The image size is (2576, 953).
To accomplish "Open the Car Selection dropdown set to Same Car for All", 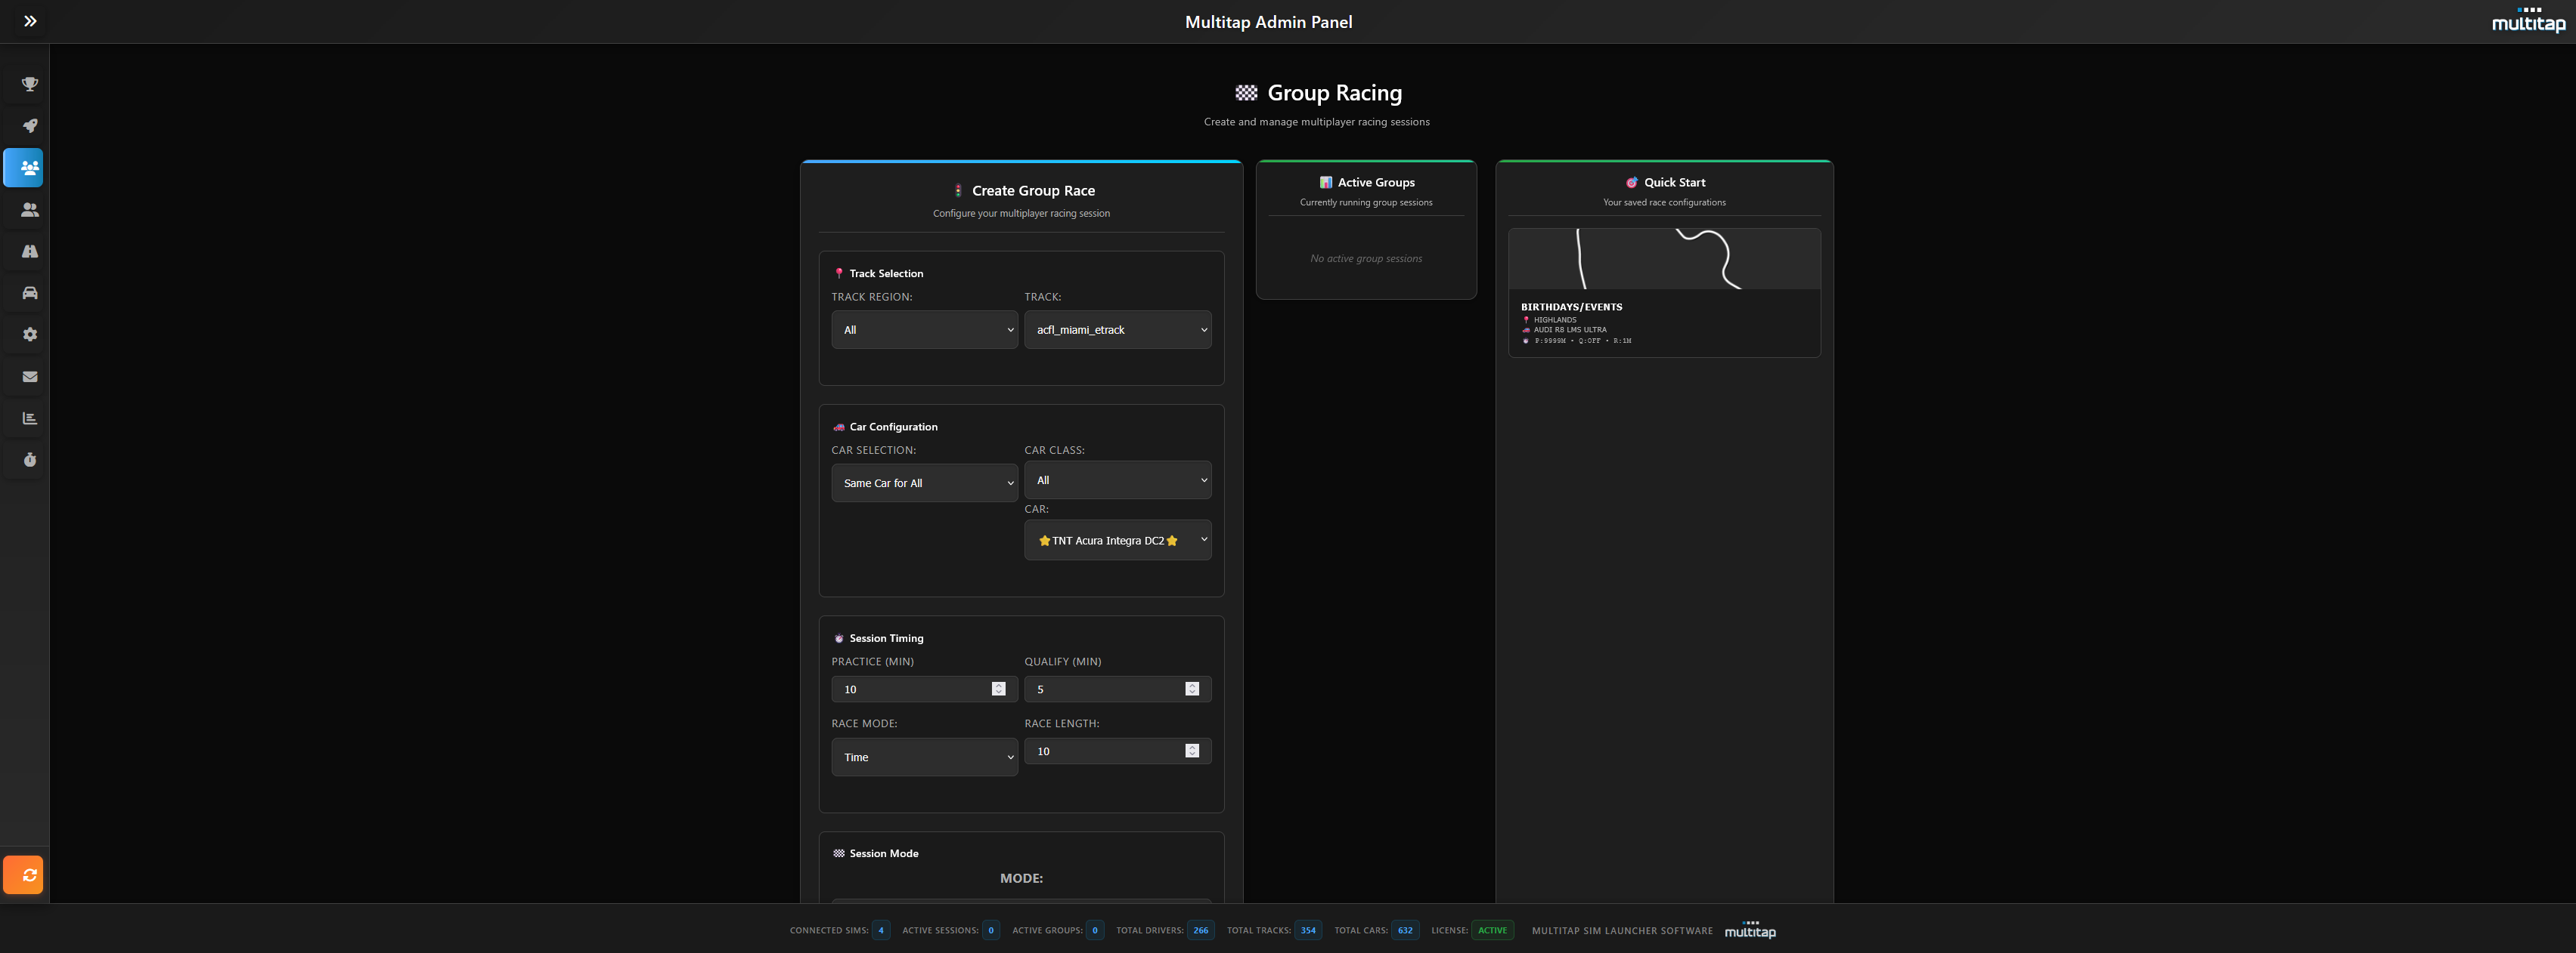I will (923, 483).
